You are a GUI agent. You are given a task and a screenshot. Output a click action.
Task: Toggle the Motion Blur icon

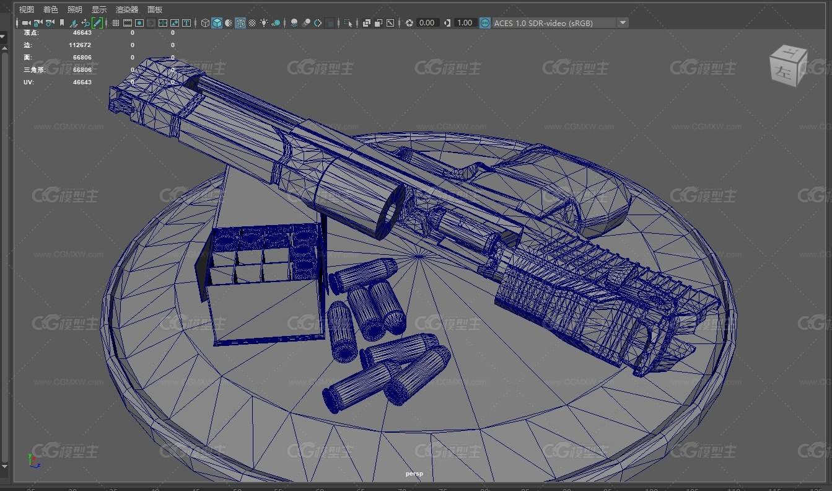[306, 23]
